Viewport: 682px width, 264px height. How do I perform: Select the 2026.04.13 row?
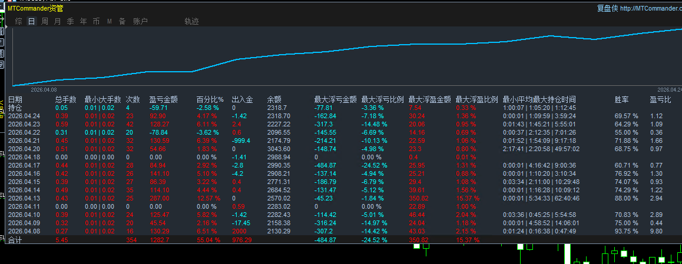click(x=24, y=199)
